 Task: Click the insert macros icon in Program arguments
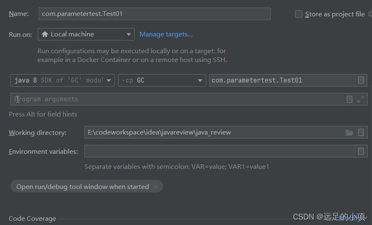349,99
